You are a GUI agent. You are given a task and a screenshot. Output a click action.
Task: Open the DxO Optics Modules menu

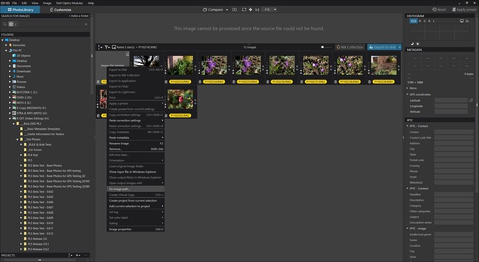(x=69, y=3)
